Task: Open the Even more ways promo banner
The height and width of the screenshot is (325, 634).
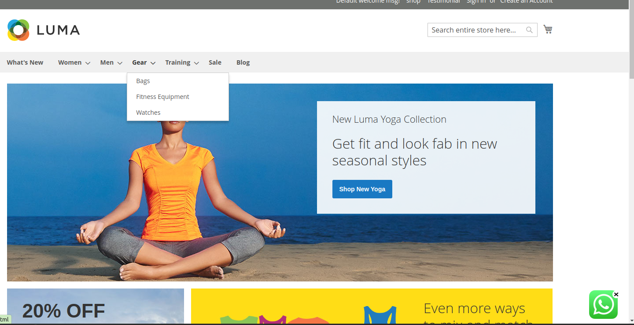Action: (x=372, y=307)
